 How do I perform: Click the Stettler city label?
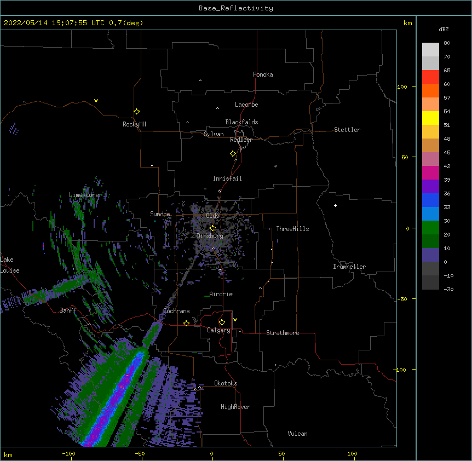pyautogui.click(x=347, y=130)
